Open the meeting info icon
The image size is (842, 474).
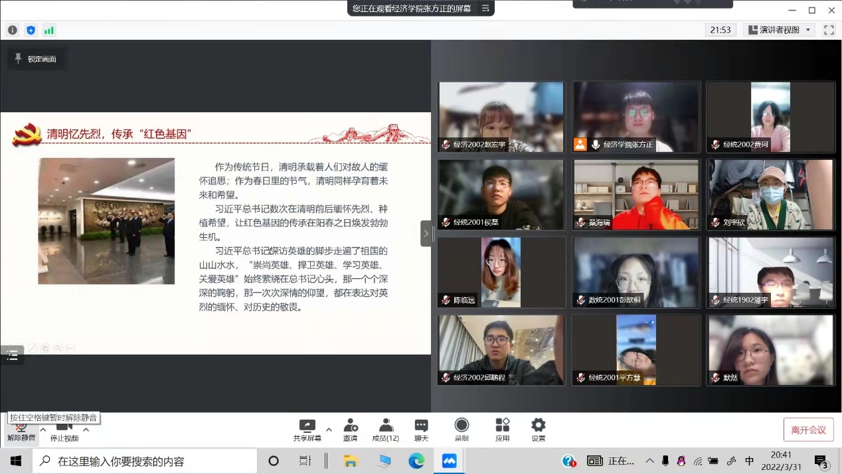point(13,30)
